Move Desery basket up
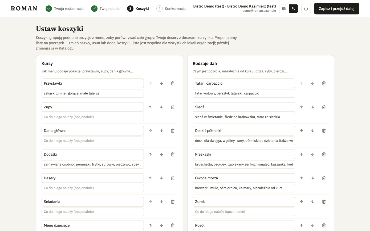The image size is (370, 231). 150,178
